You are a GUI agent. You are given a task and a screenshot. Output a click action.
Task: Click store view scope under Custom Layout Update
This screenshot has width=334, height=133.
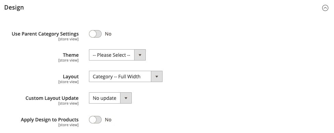(x=68, y=103)
